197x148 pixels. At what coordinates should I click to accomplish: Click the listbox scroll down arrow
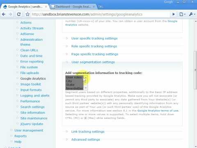(x=86, y=88)
